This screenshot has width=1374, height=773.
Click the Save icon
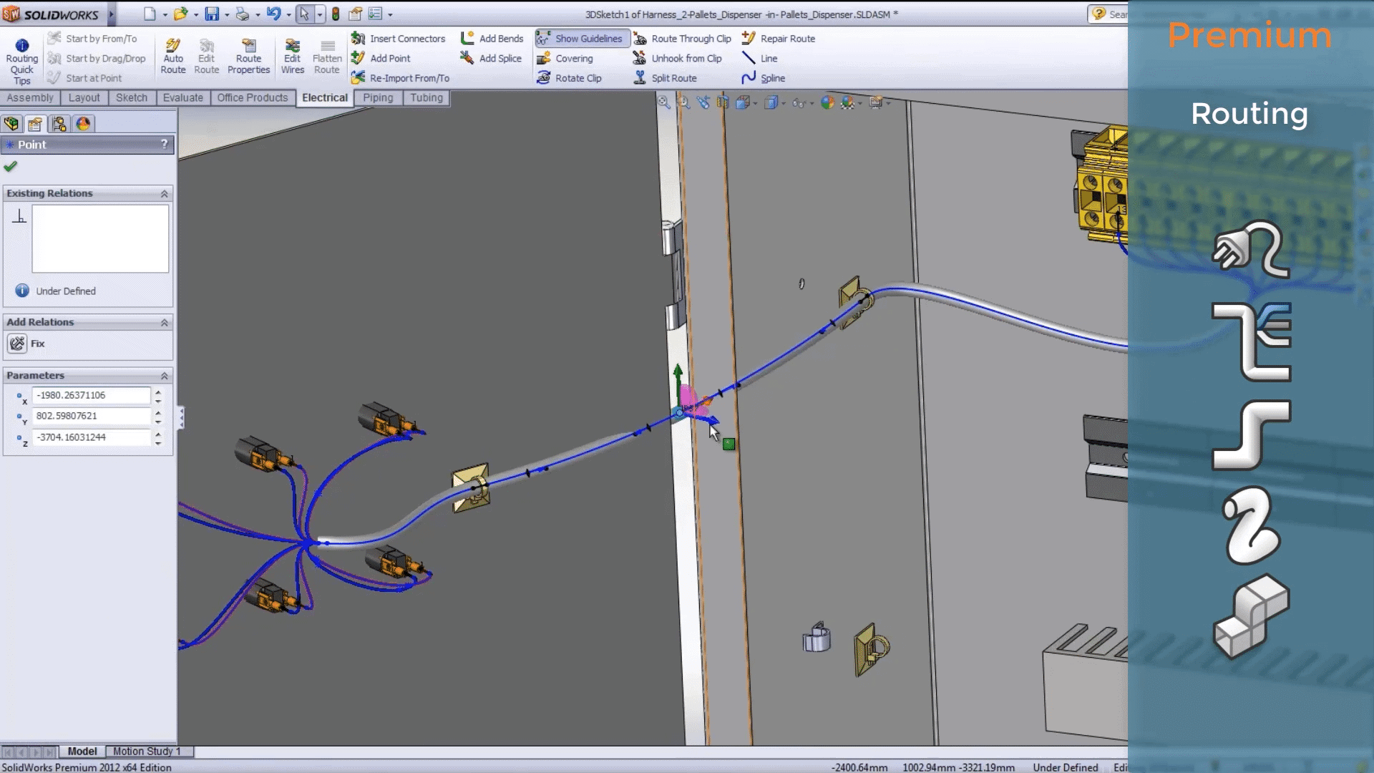(212, 14)
